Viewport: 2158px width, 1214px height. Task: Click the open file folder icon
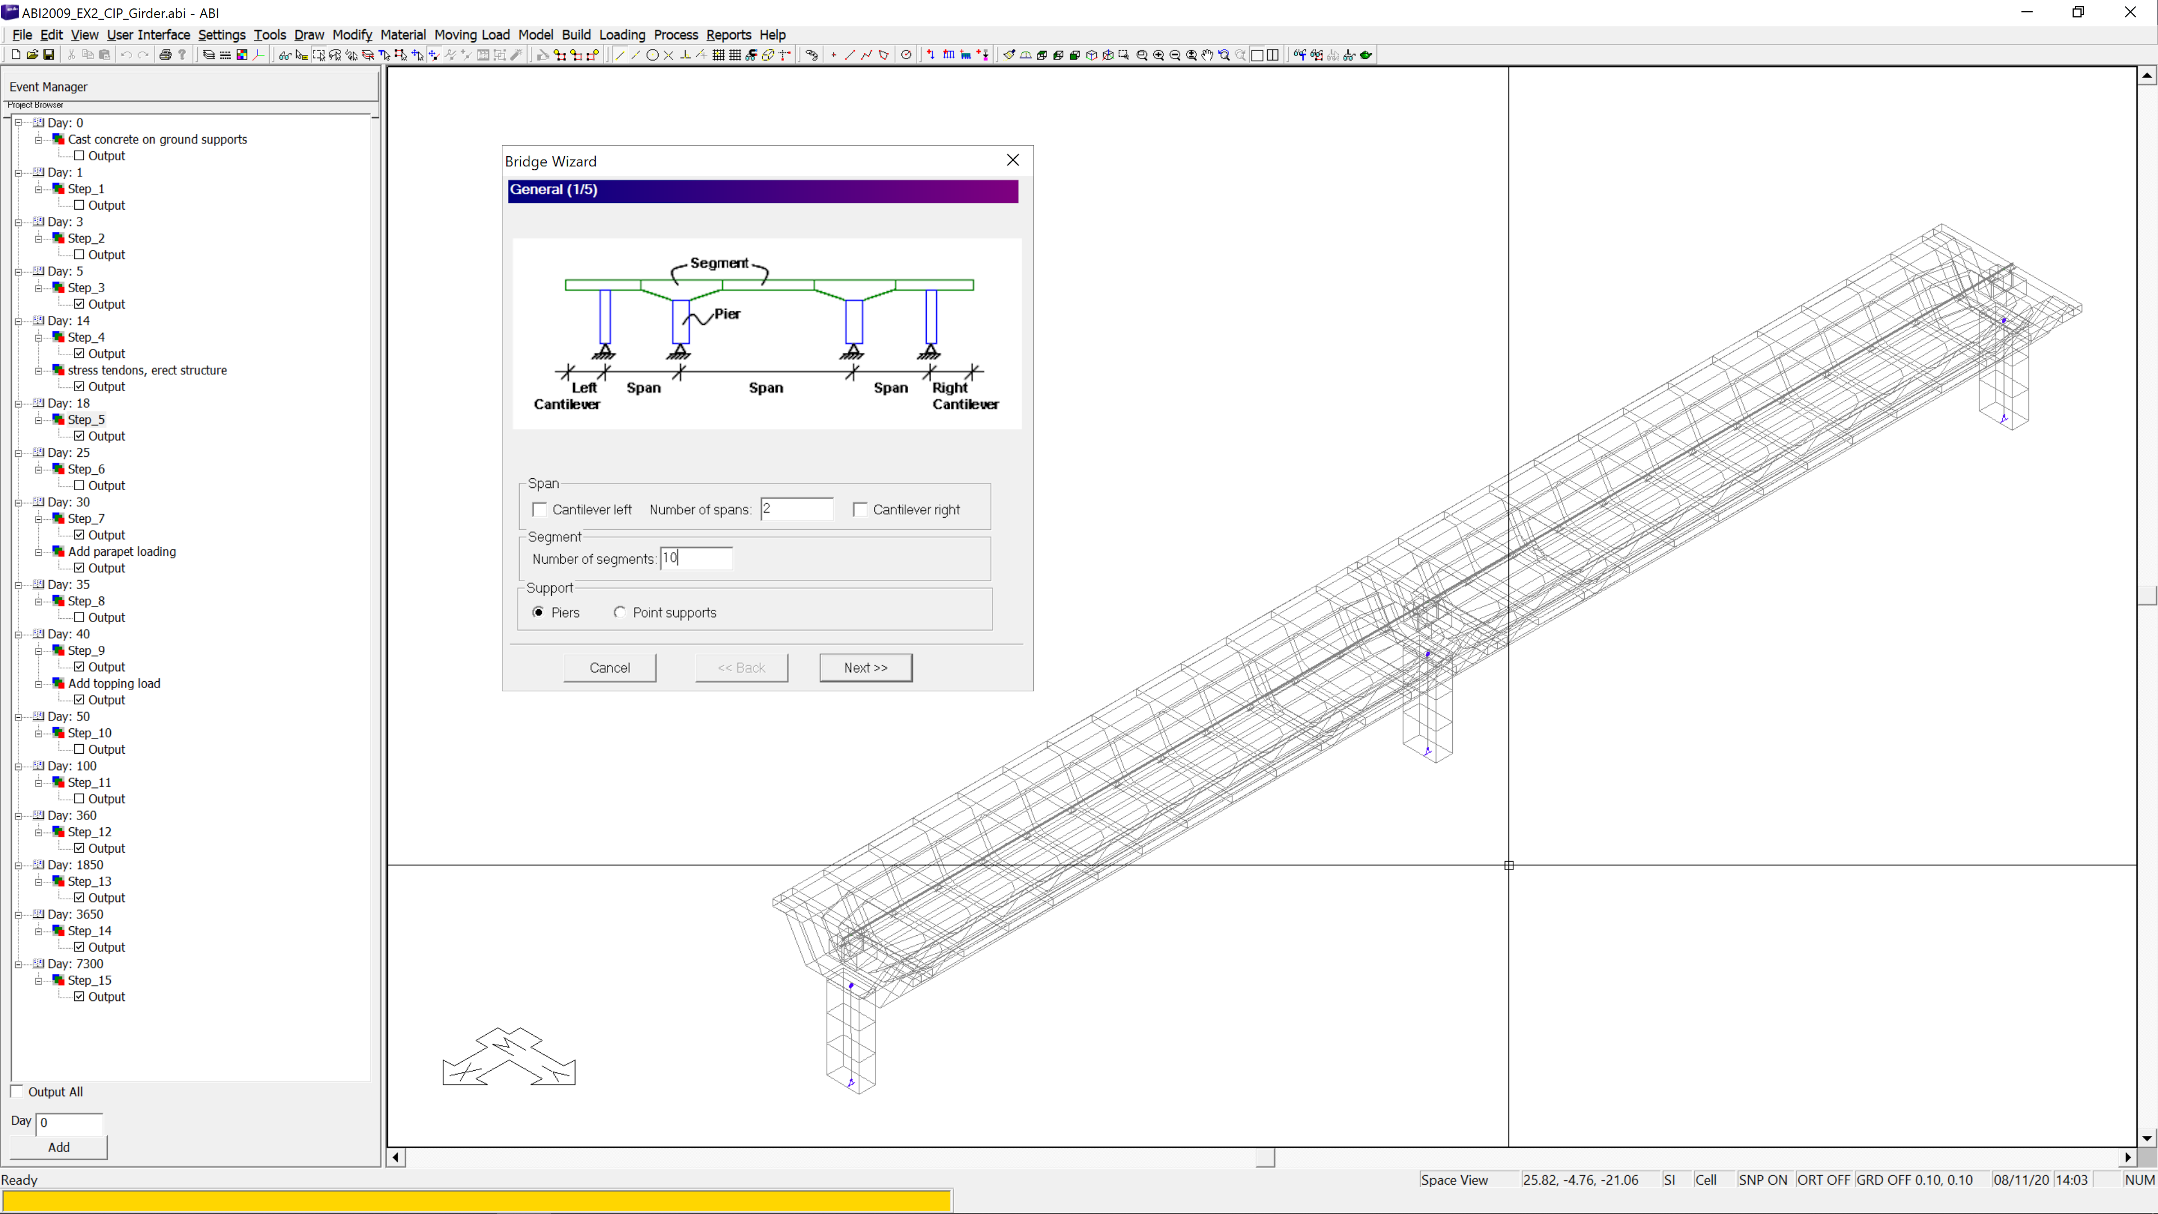[x=32, y=55]
